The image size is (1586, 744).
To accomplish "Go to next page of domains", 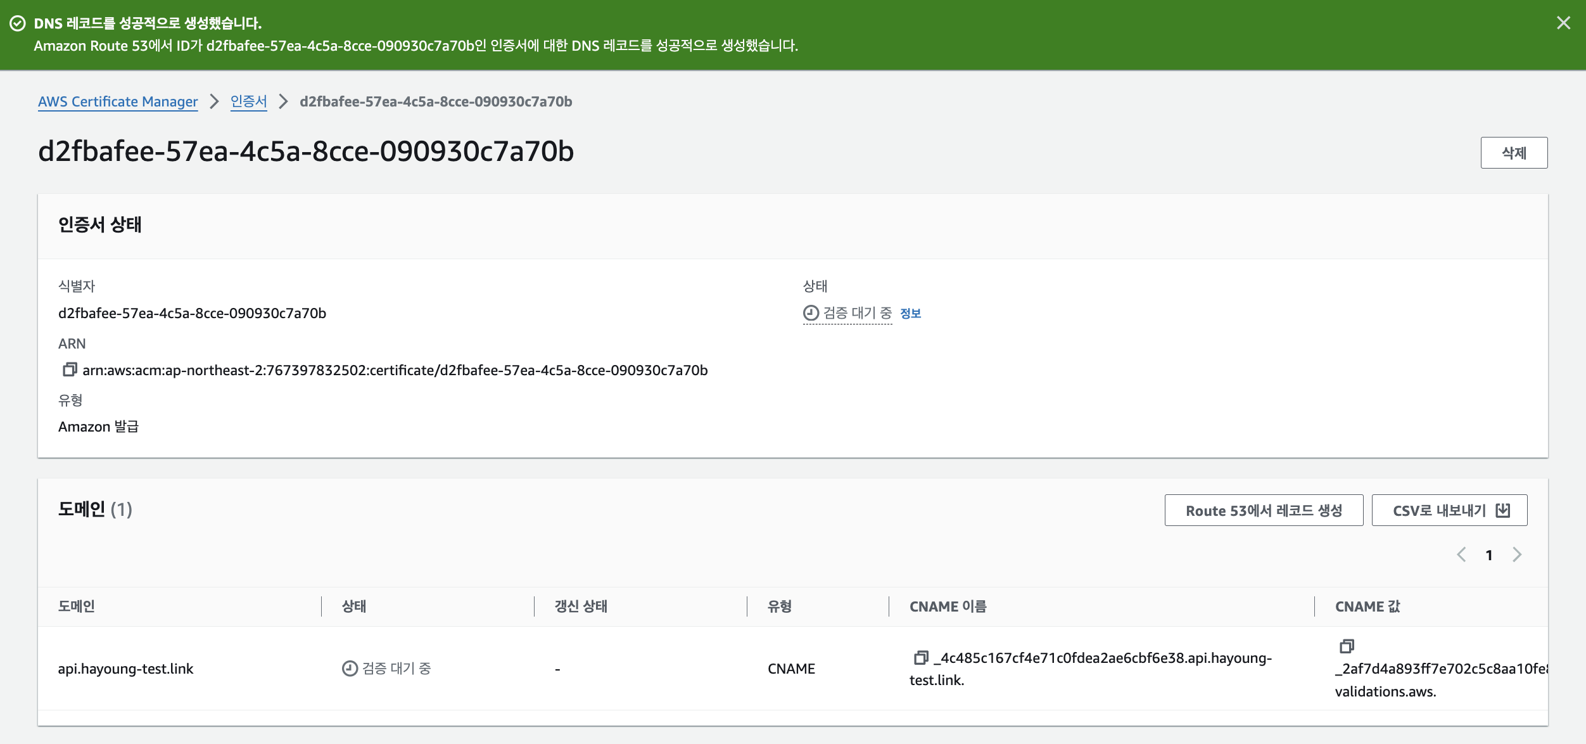I will tap(1517, 555).
